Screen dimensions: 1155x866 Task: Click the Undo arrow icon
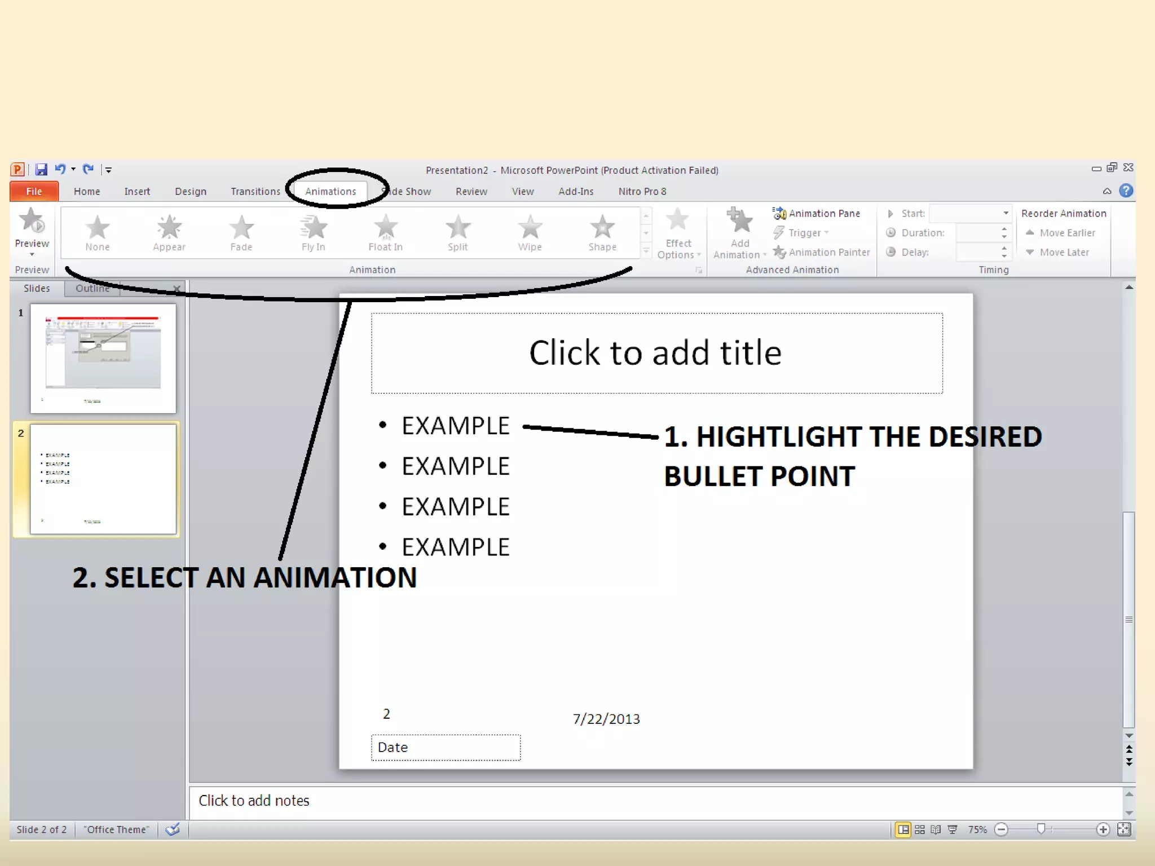coord(60,169)
